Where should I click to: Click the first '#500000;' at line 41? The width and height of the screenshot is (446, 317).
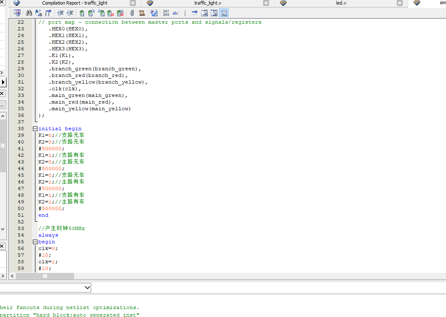[52, 149]
